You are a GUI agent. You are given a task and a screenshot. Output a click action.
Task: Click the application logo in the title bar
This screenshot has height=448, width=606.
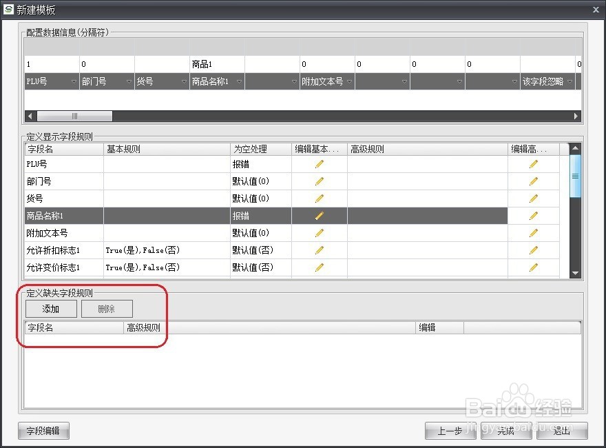tap(10, 10)
